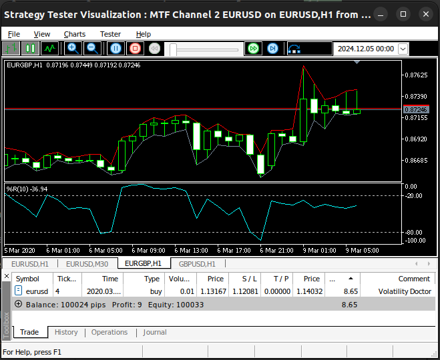Pause the strategy visualization
Viewport: 440px width, 360px height.
[116, 49]
